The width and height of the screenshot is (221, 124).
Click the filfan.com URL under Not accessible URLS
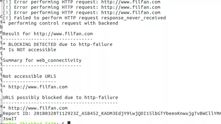click(38, 87)
